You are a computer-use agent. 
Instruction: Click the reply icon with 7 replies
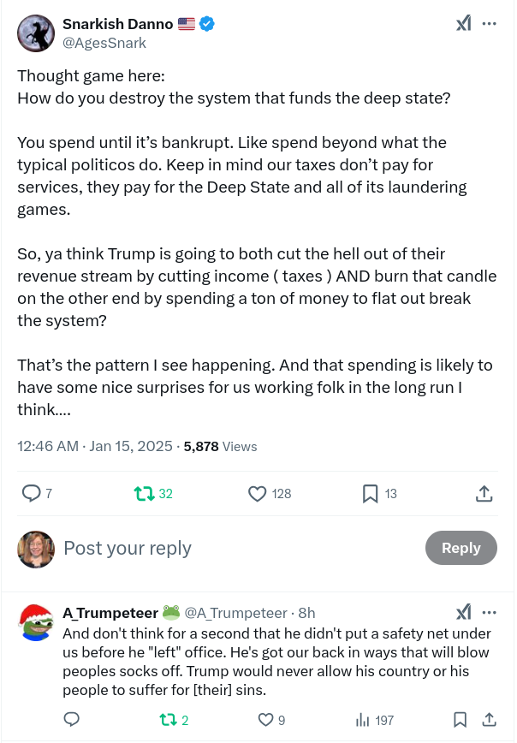click(32, 493)
